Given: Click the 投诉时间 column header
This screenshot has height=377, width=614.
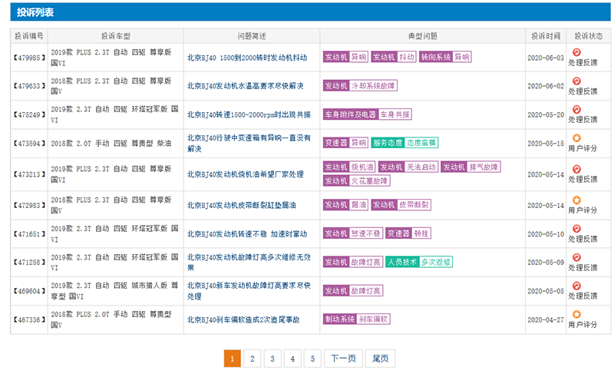Looking at the screenshot, I should (545, 36).
